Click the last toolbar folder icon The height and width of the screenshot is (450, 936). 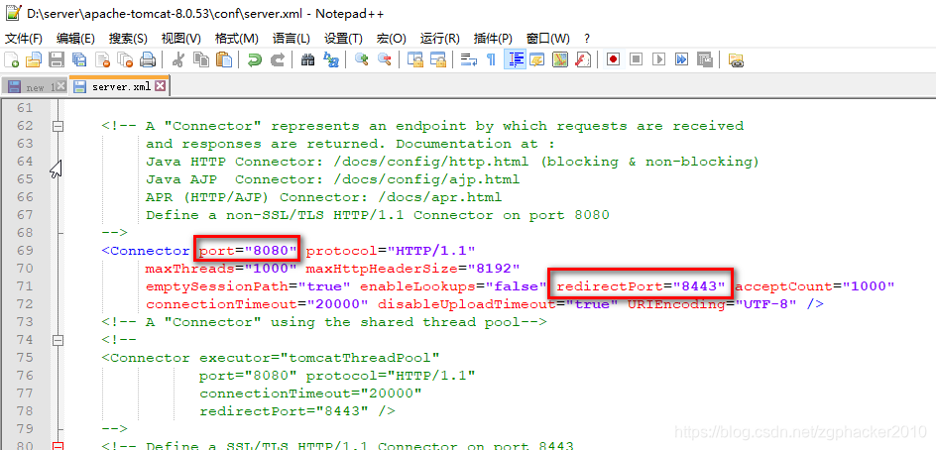pos(736,59)
